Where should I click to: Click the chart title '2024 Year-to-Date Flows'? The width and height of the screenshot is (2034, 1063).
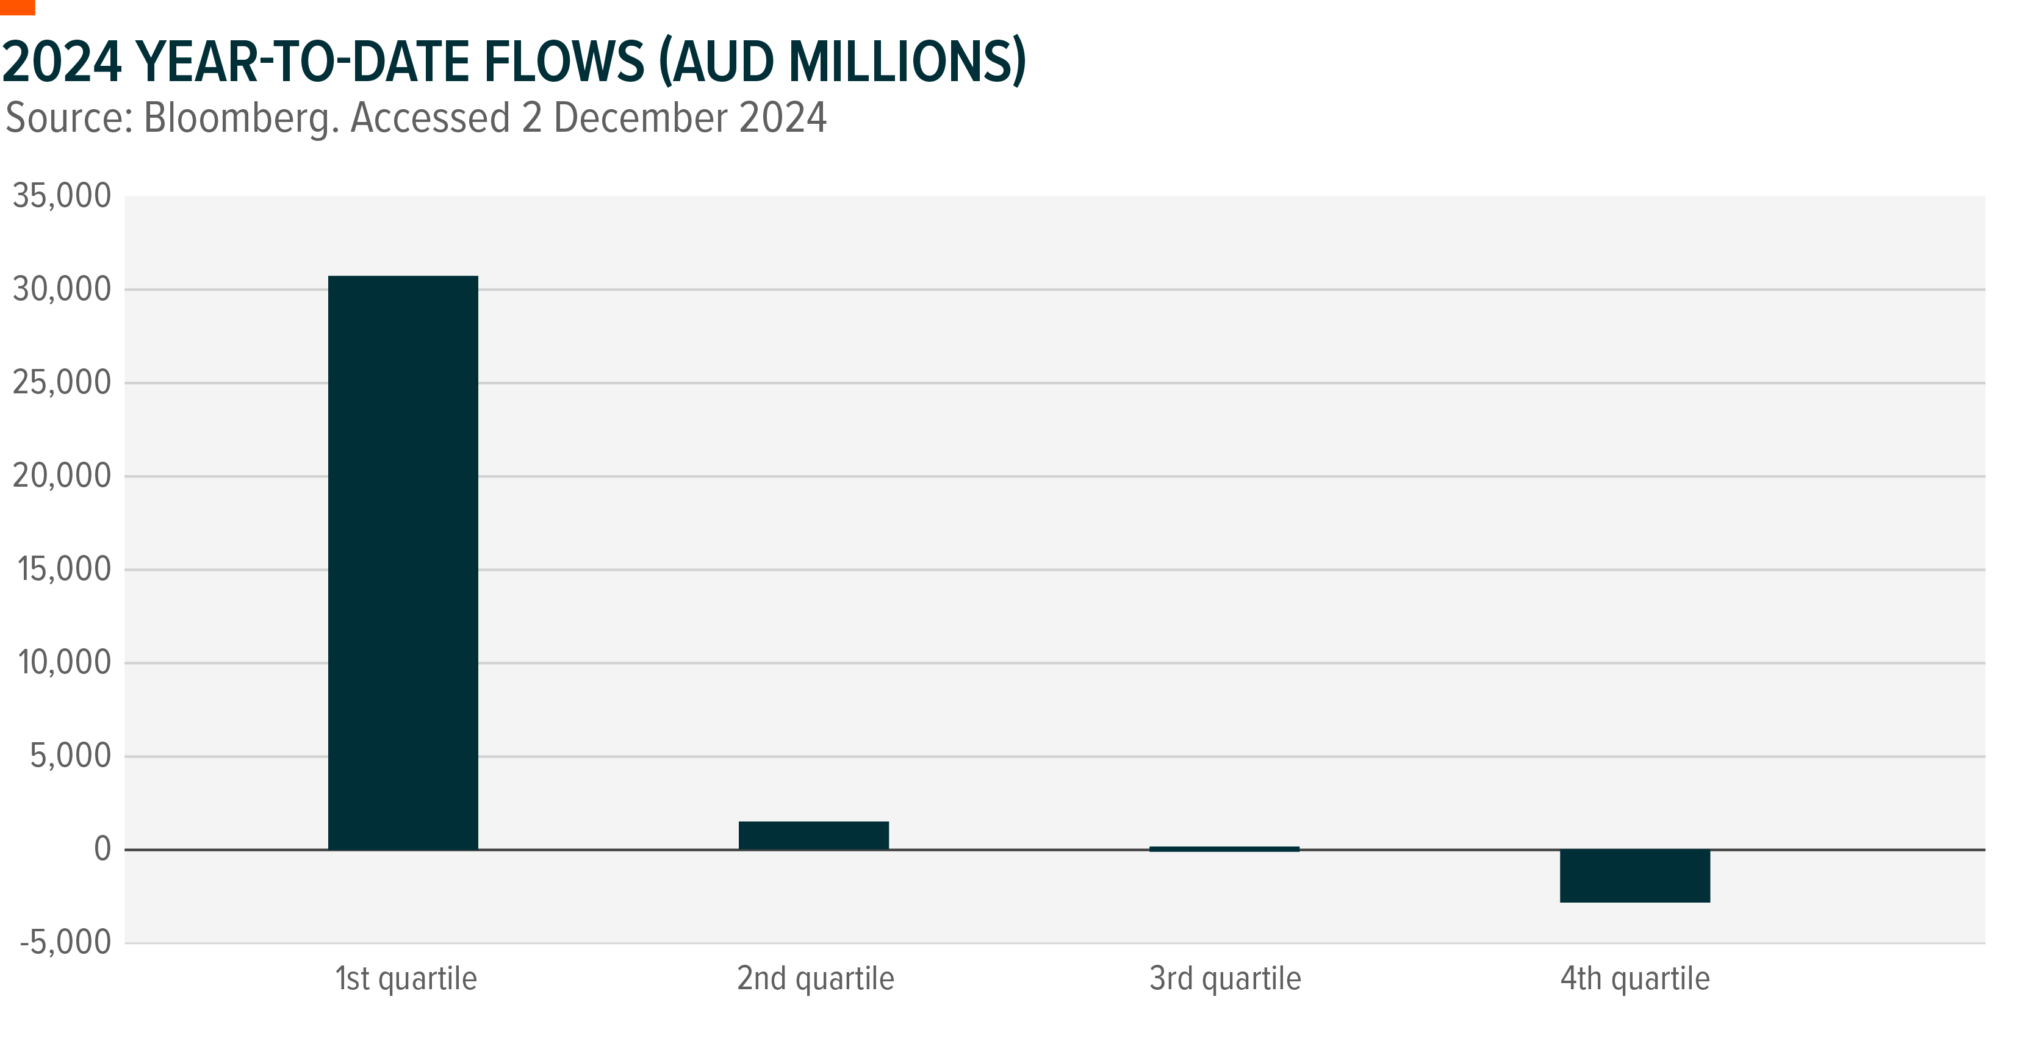(x=513, y=62)
